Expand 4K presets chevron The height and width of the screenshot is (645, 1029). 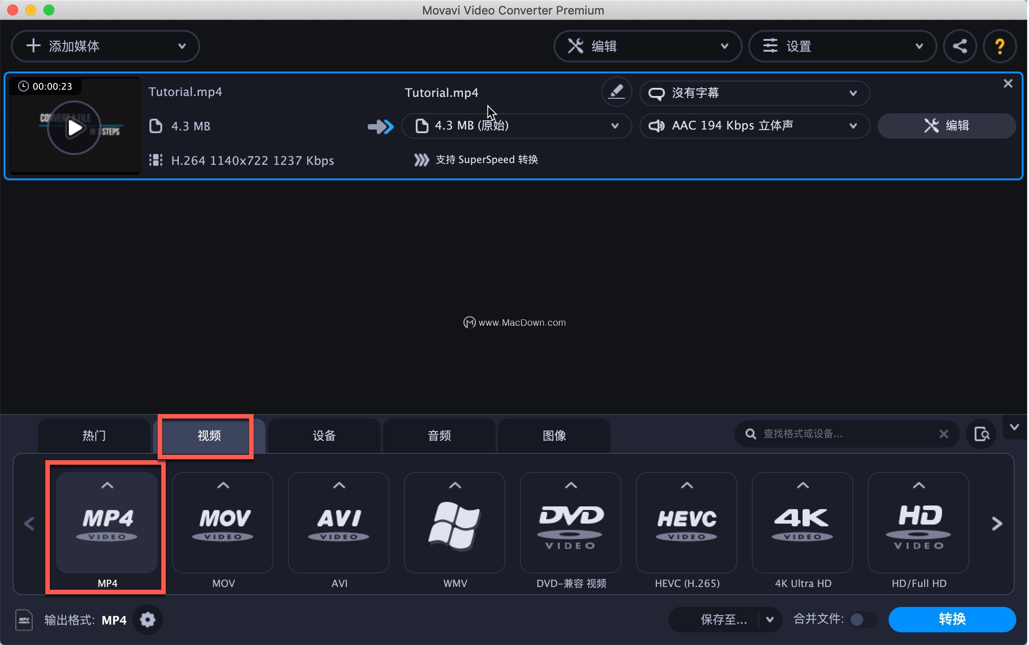[803, 485]
